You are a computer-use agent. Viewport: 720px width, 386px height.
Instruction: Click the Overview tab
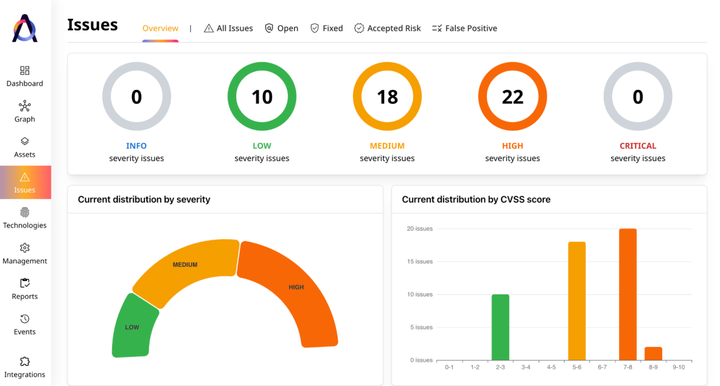[x=160, y=29]
